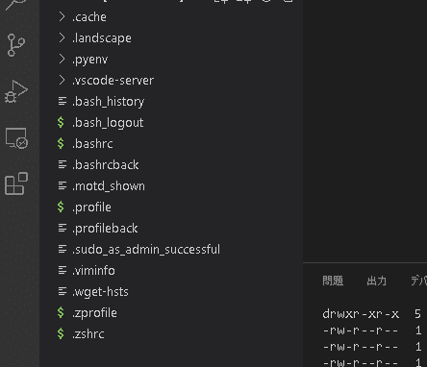The height and width of the screenshot is (367, 427).
Task: Open the .profile file
Action: [x=91, y=208]
